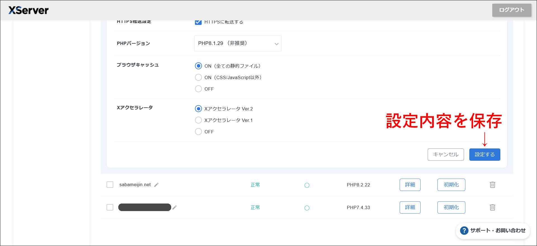The width and height of the screenshot is (537, 246).
Task: Click trash icon in the PHP7.4.33 row
Action: pos(492,207)
